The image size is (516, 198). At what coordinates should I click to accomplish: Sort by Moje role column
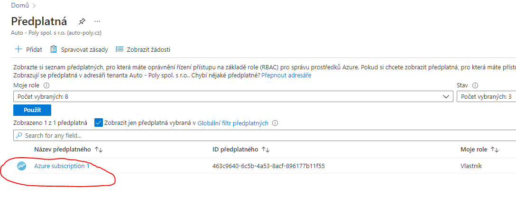[x=494, y=150]
